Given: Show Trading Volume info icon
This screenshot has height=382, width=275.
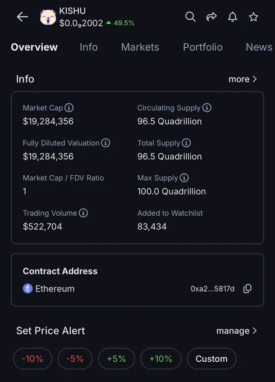Looking at the screenshot, I should [83, 213].
